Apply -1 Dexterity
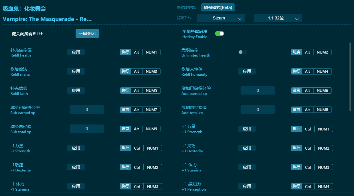The height and width of the screenshot is (196, 354). coord(76,167)
